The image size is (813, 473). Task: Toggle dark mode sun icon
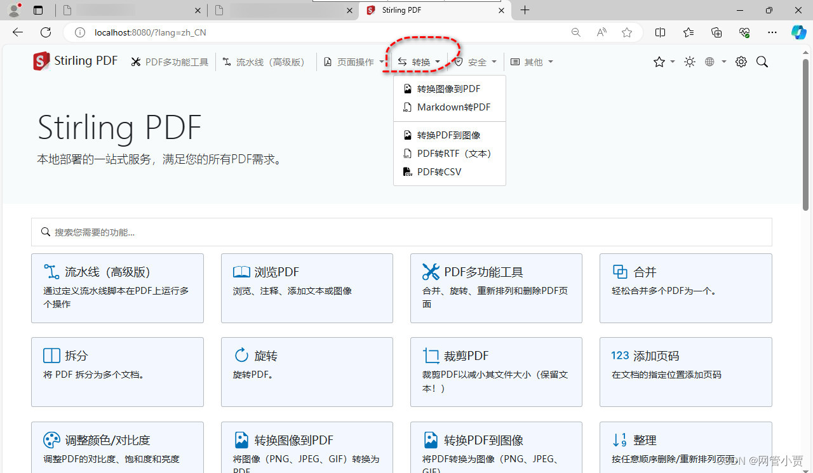coord(690,62)
